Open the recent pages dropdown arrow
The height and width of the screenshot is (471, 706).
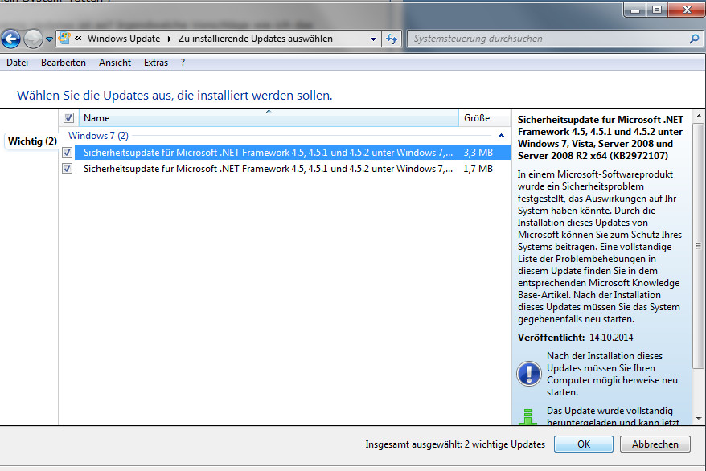49,39
